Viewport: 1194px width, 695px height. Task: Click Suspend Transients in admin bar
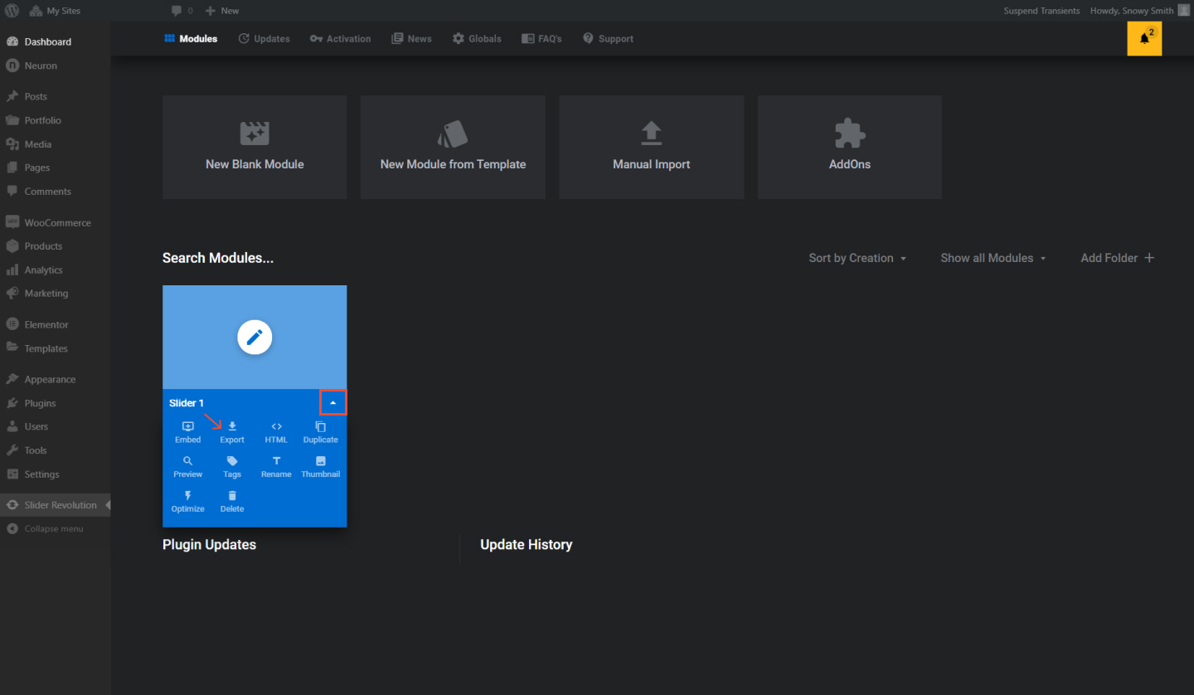coord(1041,11)
